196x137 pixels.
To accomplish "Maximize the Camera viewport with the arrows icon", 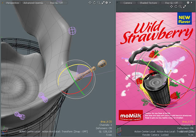I will click(184, 7).
